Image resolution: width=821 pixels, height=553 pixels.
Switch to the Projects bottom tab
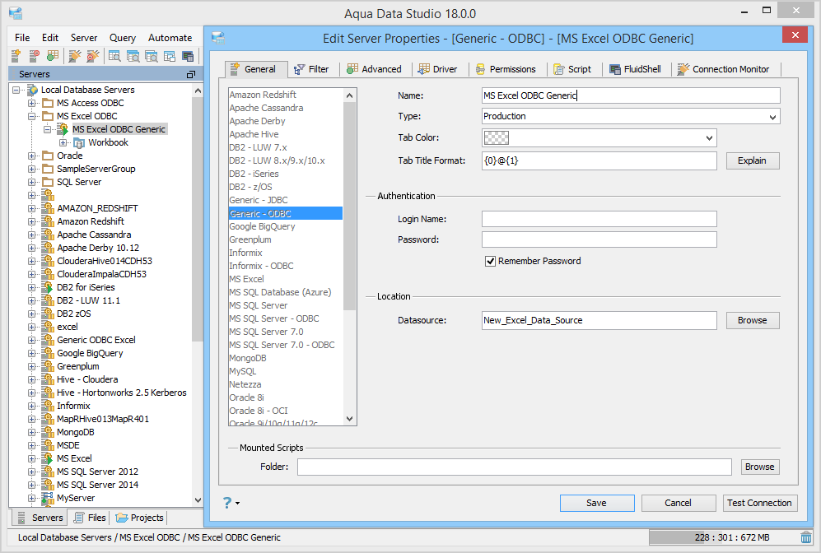[x=140, y=518]
